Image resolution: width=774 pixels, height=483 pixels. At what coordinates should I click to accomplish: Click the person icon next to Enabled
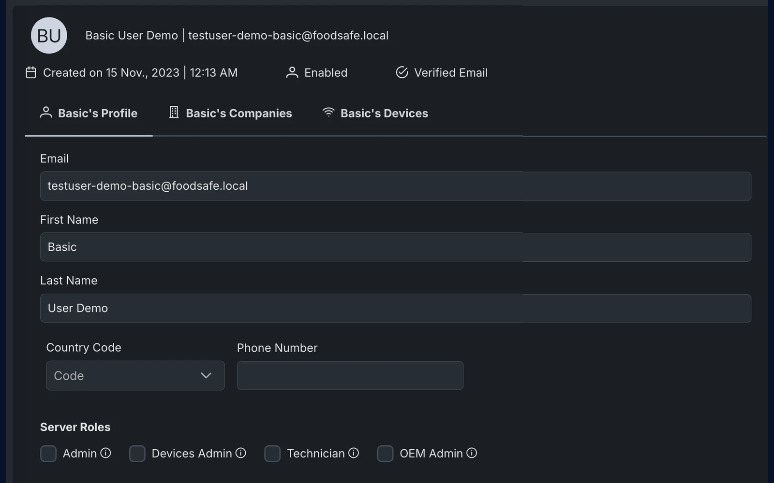point(292,72)
